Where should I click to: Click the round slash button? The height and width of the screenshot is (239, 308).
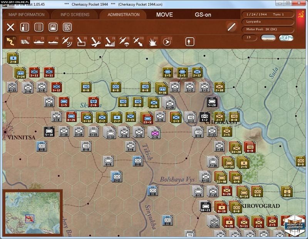coord(232,27)
